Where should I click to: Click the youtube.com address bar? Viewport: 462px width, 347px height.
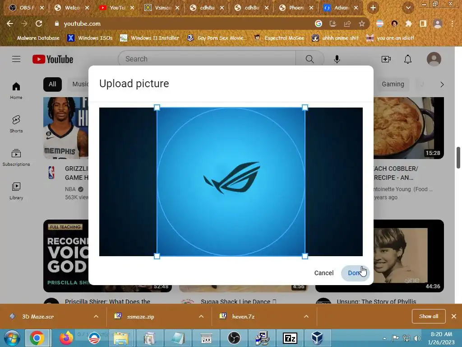point(183,23)
